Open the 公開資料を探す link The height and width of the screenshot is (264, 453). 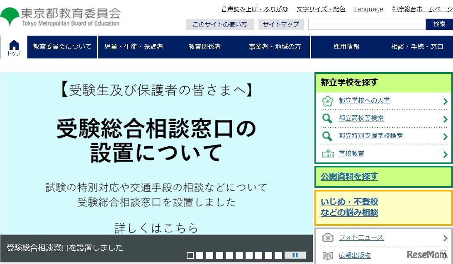tap(349, 176)
